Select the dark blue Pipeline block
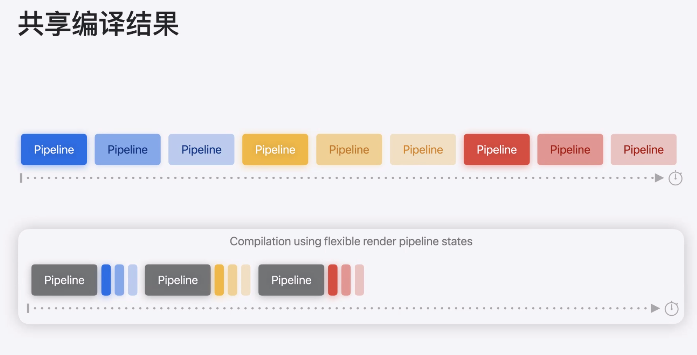This screenshot has width=697, height=355. pyautogui.click(x=54, y=150)
